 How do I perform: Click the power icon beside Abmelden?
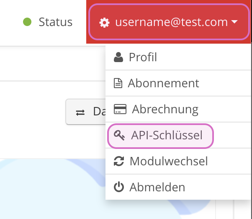point(119,187)
